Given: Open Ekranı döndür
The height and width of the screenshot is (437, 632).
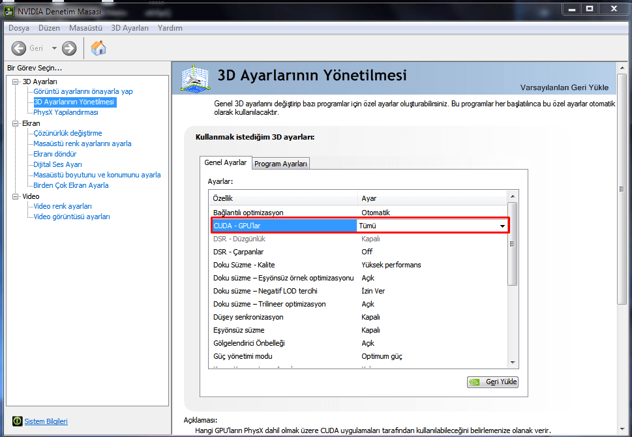Looking at the screenshot, I should pos(55,154).
